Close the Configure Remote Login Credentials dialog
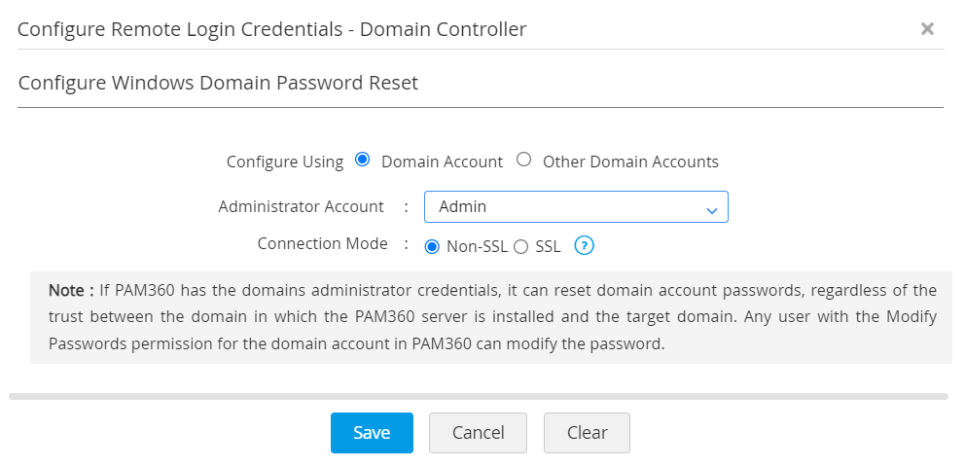 (x=927, y=29)
